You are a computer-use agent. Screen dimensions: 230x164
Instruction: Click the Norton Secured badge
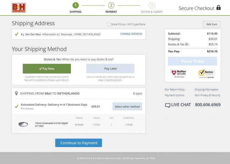206,74
